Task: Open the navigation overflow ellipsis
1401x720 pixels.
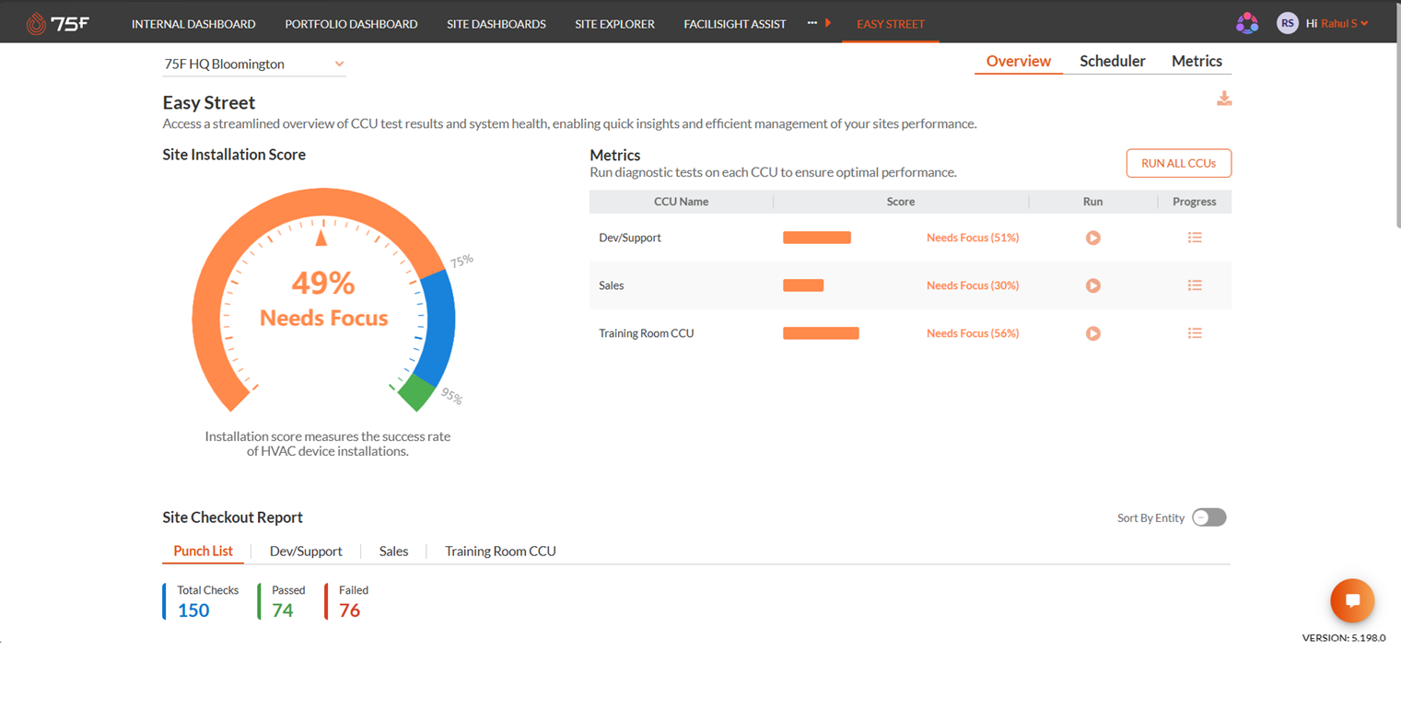Action: 812,23
